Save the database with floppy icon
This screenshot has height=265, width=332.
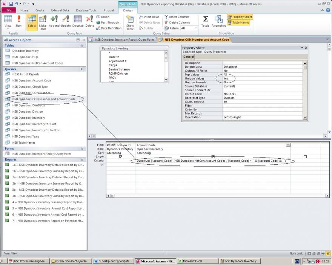(x=11, y=4)
